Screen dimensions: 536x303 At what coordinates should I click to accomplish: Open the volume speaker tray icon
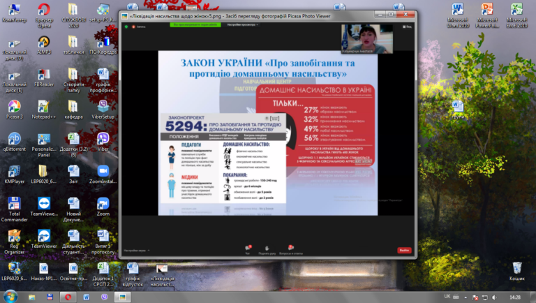click(x=494, y=297)
